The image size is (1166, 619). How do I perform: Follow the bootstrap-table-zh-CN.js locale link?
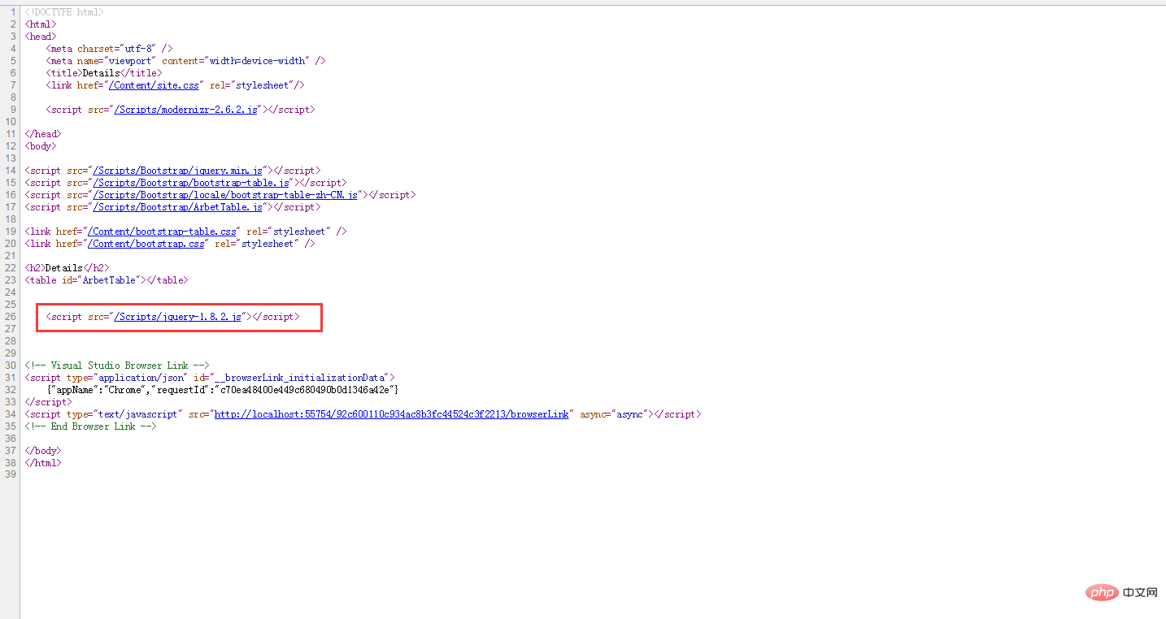(x=225, y=195)
